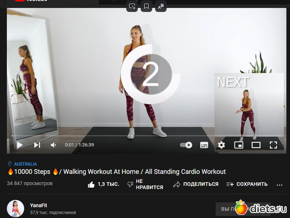
Task: Open the YanaFit channel avatar
Action: (x=16, y=209)
